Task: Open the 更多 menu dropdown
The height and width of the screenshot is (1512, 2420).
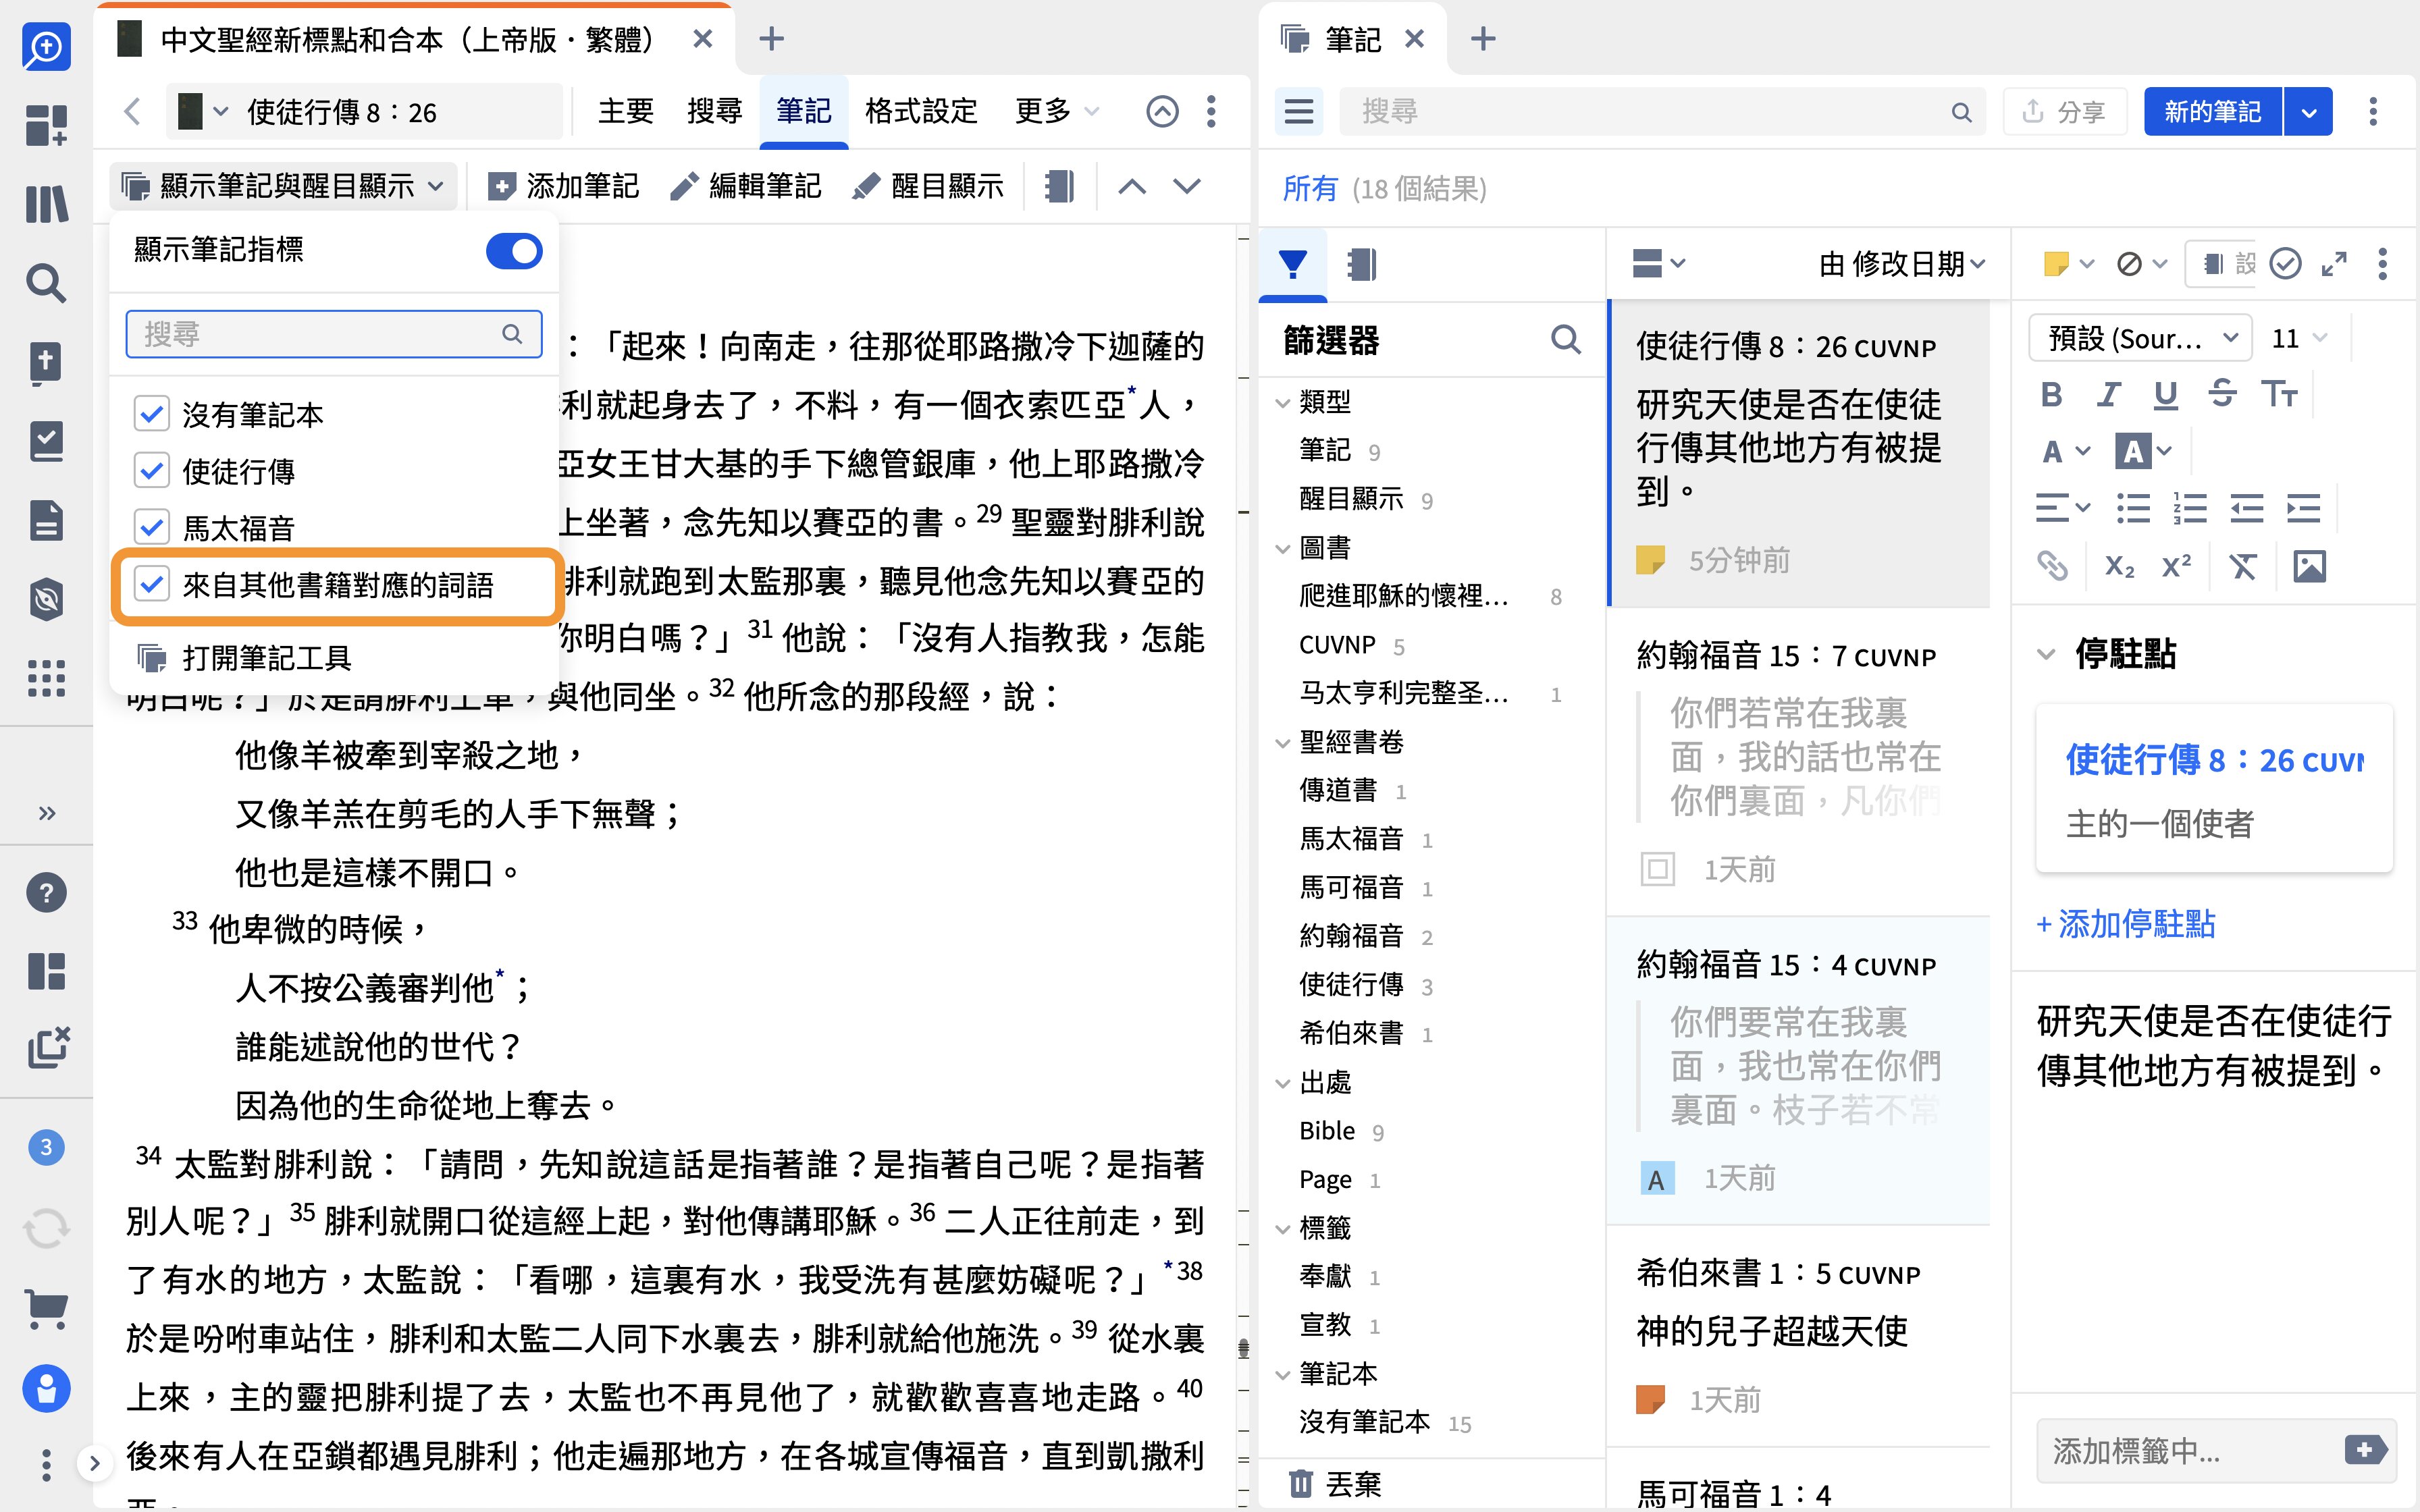Action: [1056, 111]
